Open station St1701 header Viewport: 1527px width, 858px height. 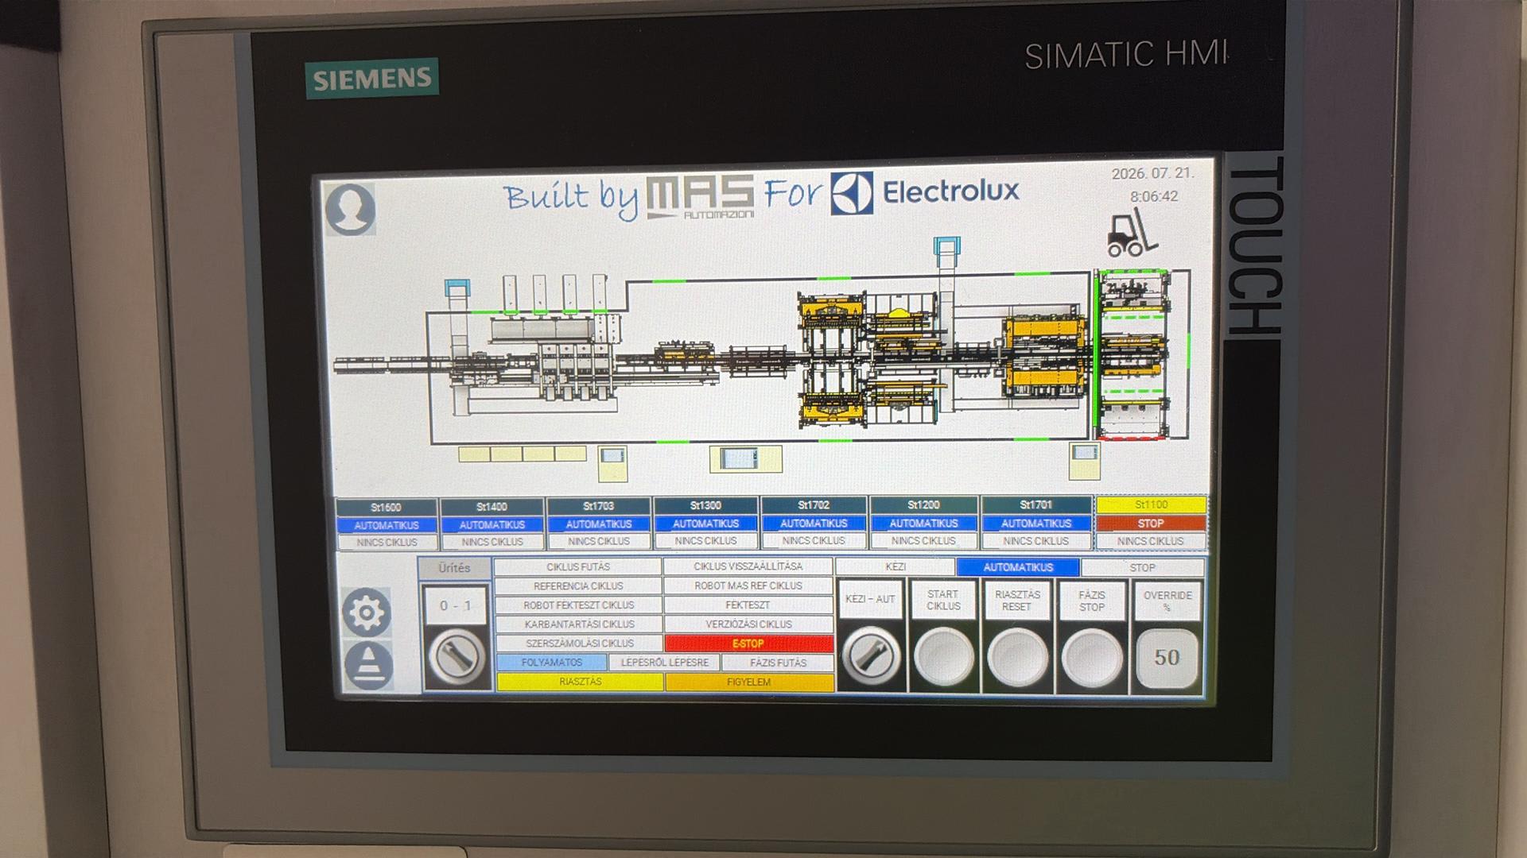point(1035,504)
